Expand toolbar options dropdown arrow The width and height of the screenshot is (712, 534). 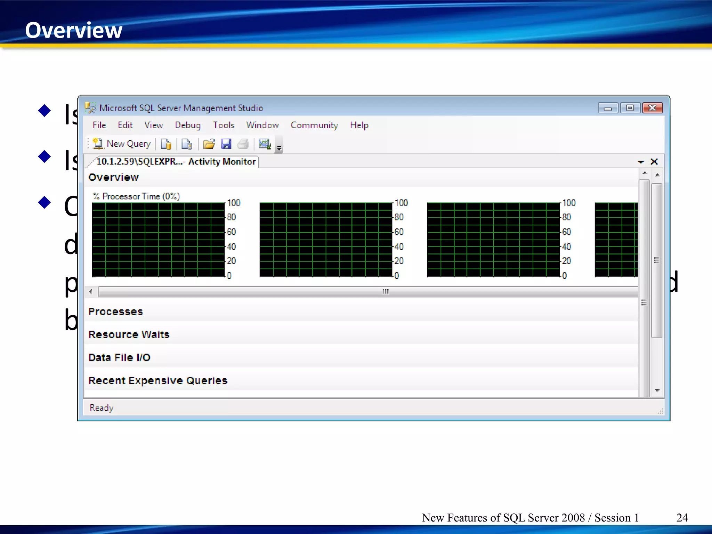279,148
